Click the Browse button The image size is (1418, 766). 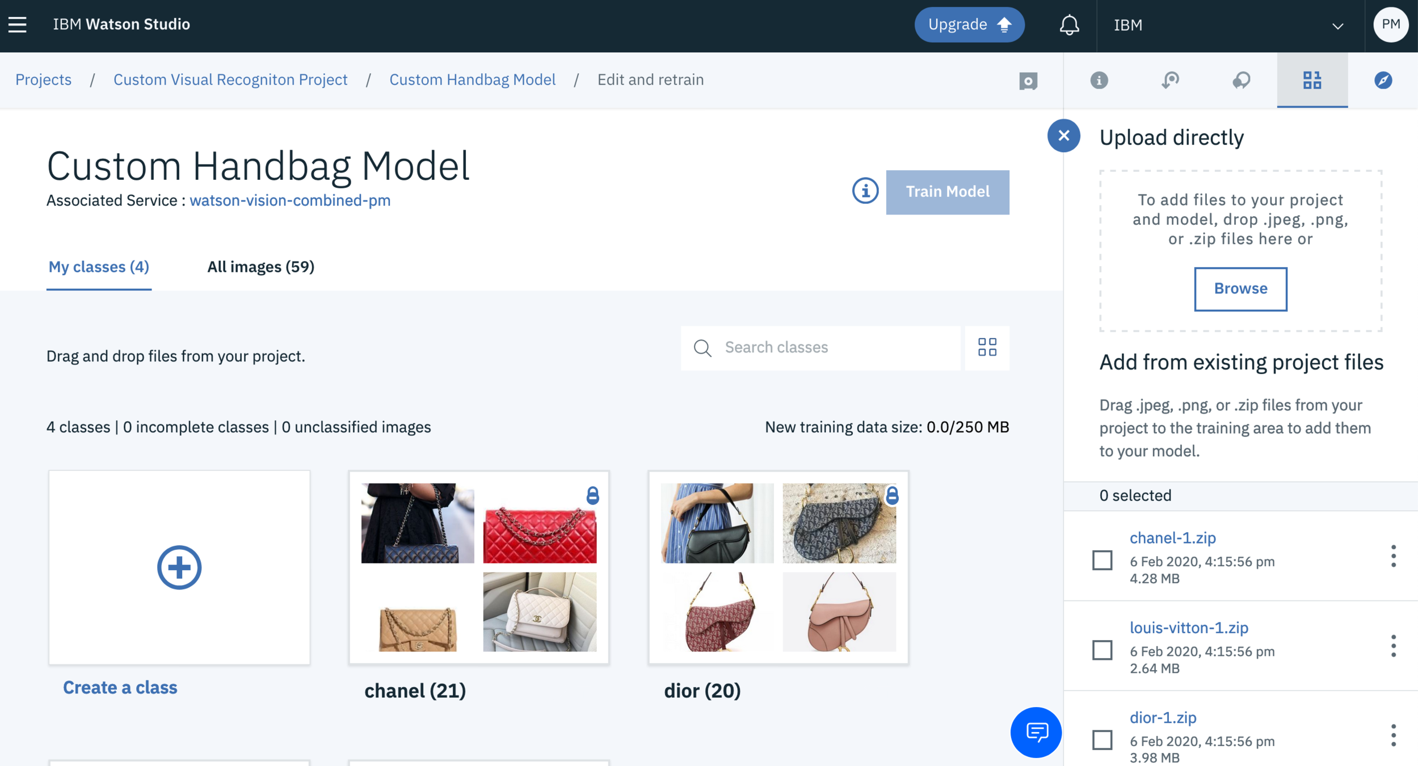point(1240,289)
